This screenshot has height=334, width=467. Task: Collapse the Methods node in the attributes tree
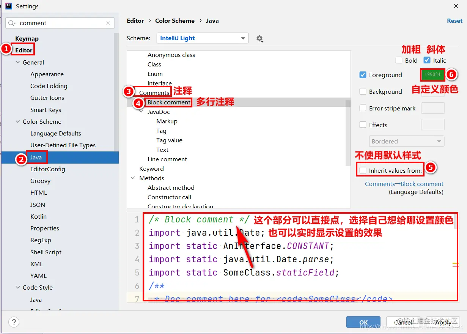pyautogui.click(x=133, y=178)
